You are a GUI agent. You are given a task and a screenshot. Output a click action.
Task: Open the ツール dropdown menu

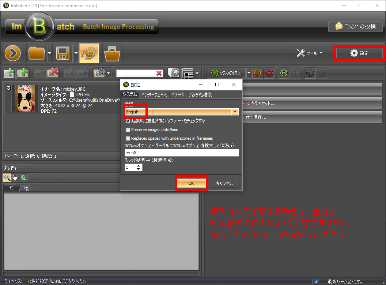(309, 53)
